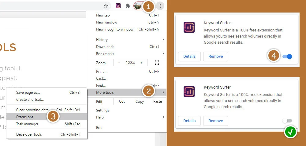Click Paste in the Edit row
The image size is (306, 146).
(158, 101)
